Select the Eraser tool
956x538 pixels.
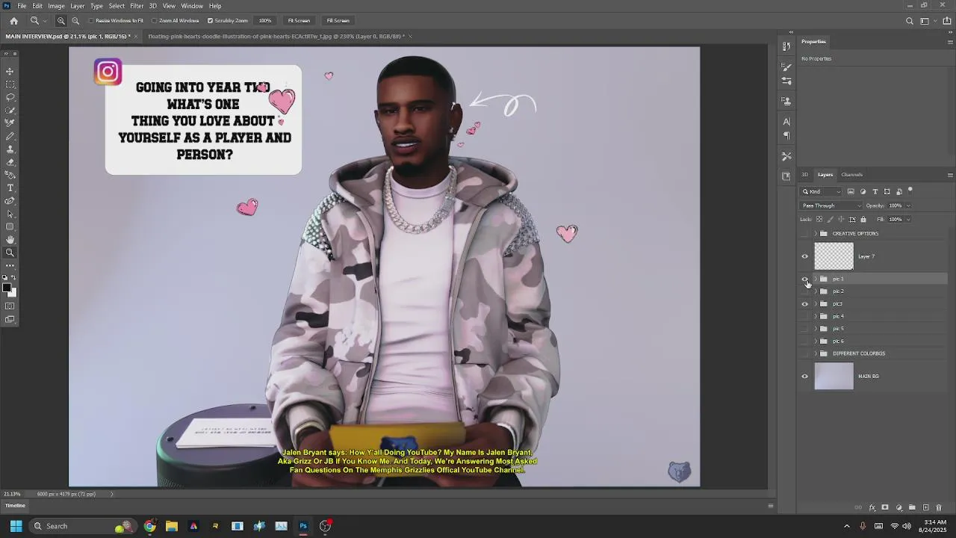coord(10,161)
